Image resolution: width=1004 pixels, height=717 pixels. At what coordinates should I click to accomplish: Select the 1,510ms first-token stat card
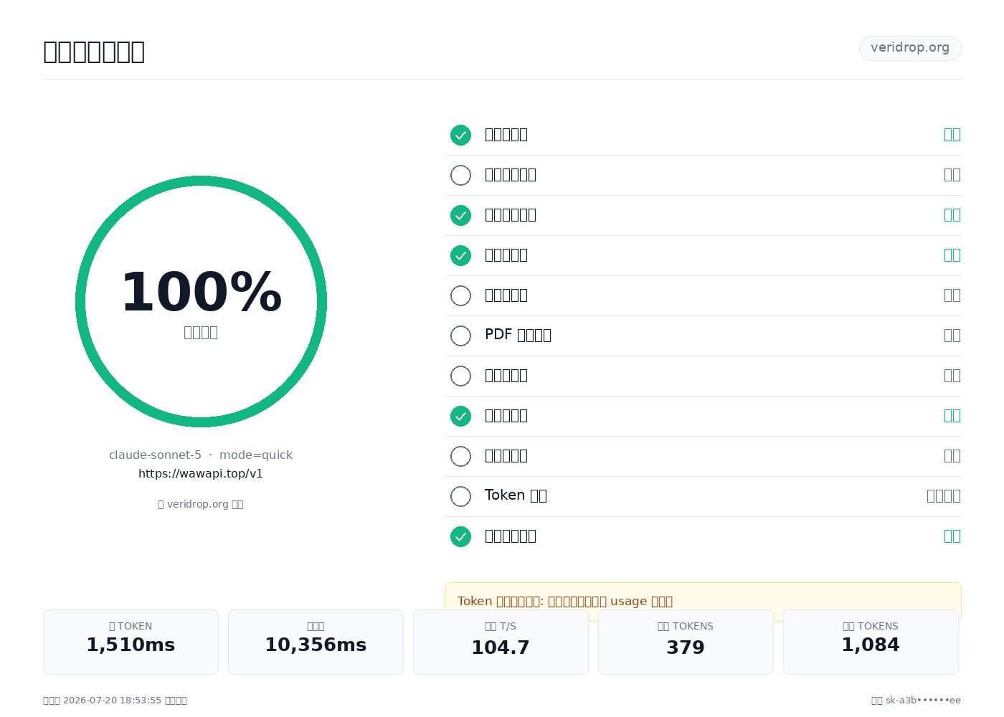pos(131,642)
